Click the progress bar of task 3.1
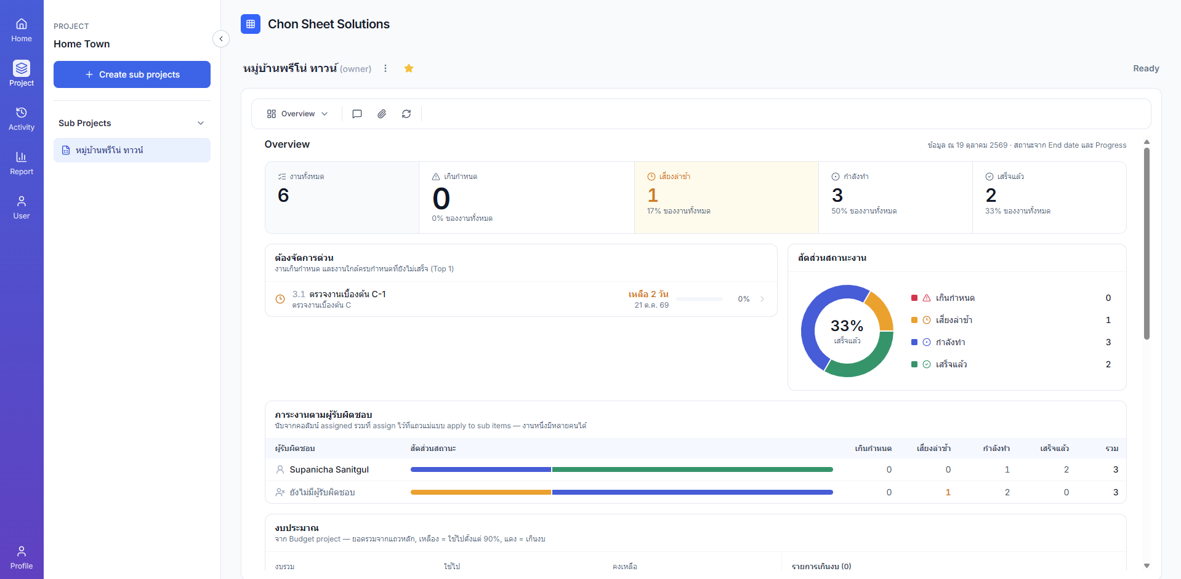 [699, 299]
